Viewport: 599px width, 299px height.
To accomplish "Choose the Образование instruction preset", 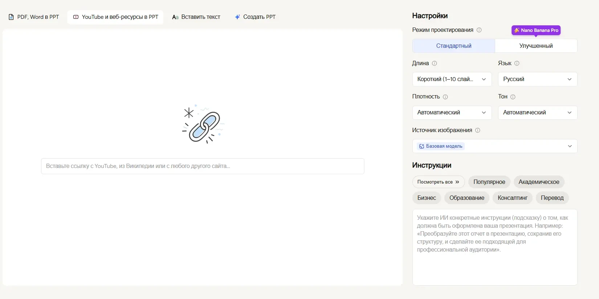I will (467, 198).
